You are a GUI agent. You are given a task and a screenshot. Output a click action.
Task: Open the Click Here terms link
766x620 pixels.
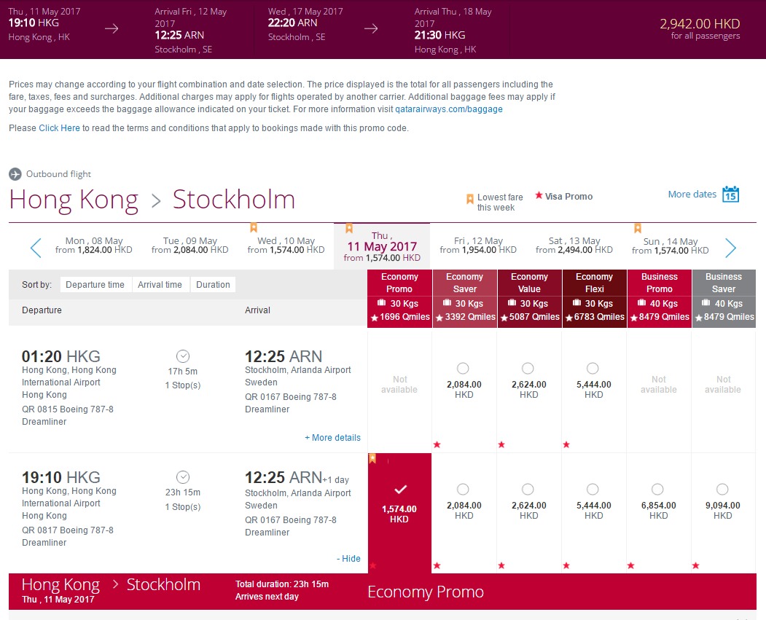click(59, 128)
